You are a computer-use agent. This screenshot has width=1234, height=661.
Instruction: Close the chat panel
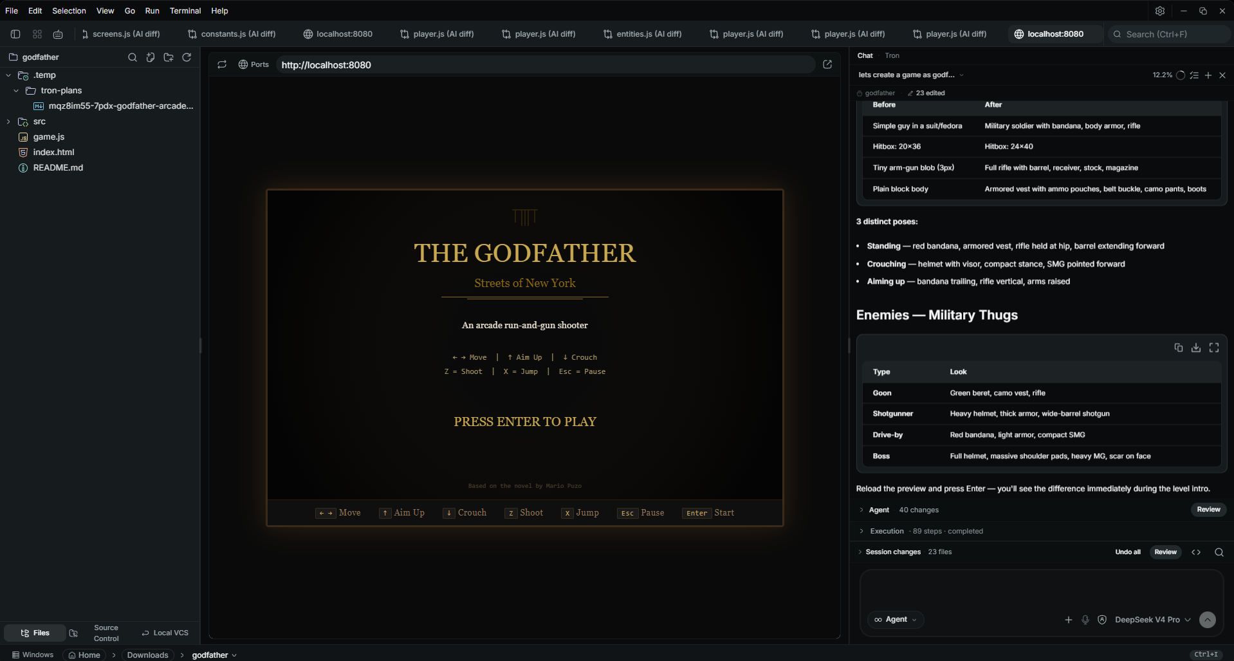point(1222,75)
